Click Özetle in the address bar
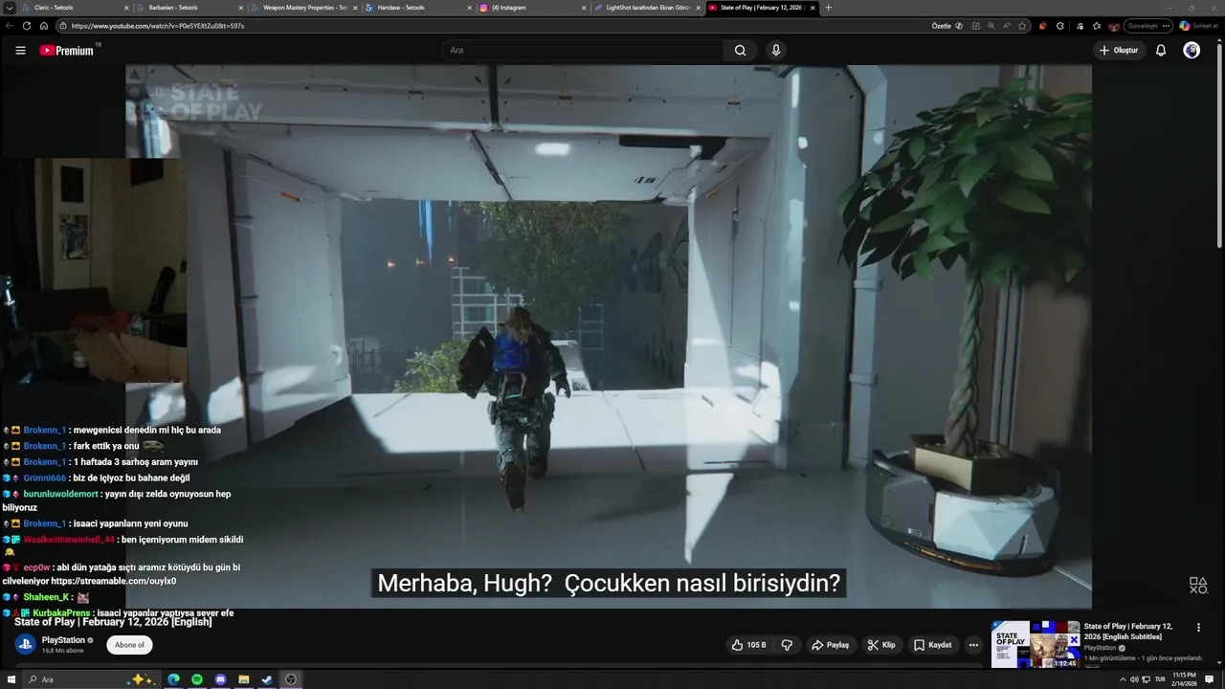Viewport: 1225px width, 689px height. pos(947,26)
